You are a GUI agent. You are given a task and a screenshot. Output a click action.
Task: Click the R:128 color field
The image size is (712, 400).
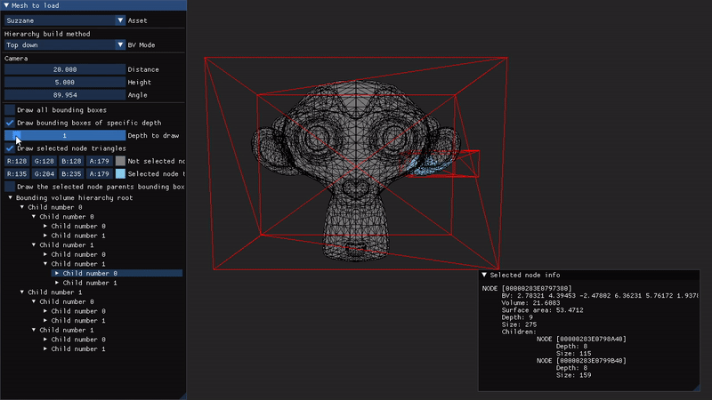[17, 161]
